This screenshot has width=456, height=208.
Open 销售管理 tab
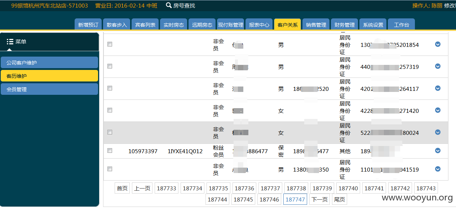pos(316,25)
